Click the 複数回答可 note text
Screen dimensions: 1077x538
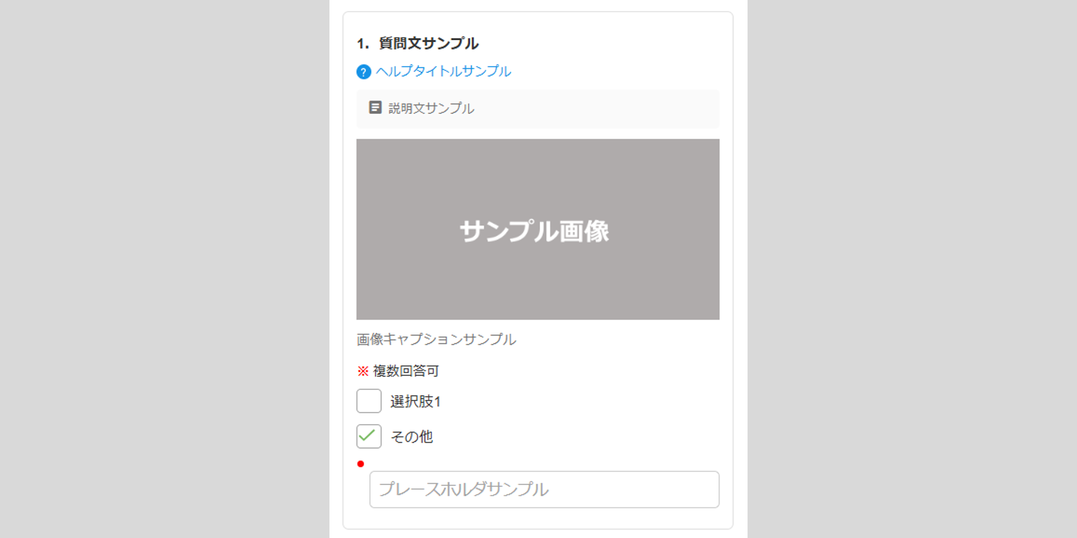point(406,371)
